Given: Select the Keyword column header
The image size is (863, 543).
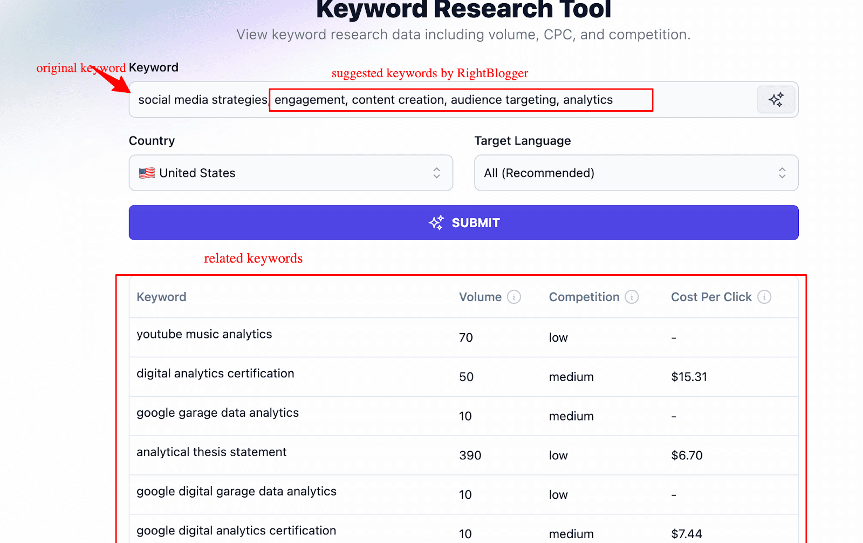Looking at the screenshot, I should click(x=161, y=297).
